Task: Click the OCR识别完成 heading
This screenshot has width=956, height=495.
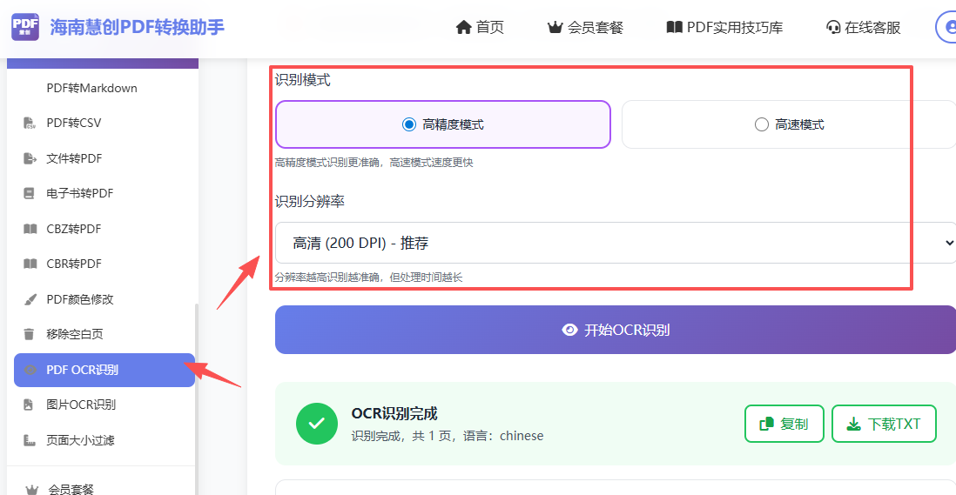Action: click(394, 414)
